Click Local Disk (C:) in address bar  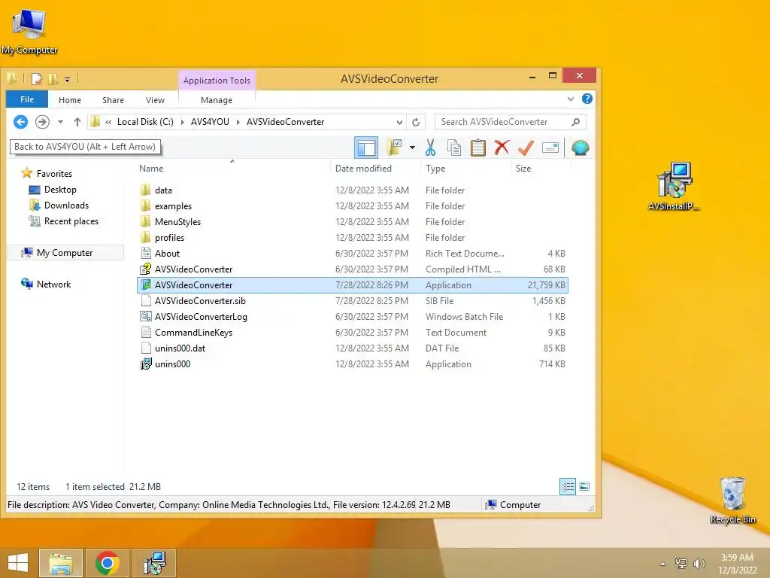point(145,122)
